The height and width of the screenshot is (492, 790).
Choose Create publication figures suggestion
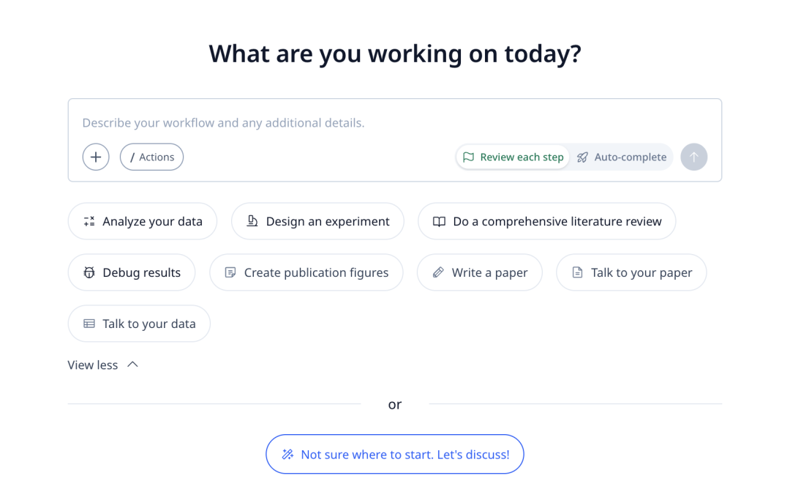click(306, 272)
